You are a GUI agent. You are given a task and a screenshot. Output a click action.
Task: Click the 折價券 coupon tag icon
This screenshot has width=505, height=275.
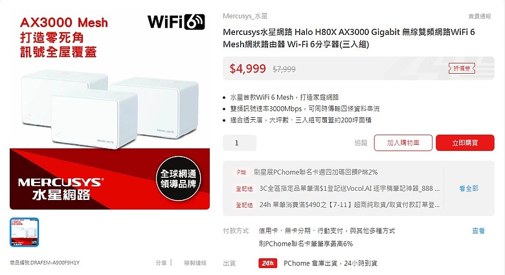click(462, 69)
